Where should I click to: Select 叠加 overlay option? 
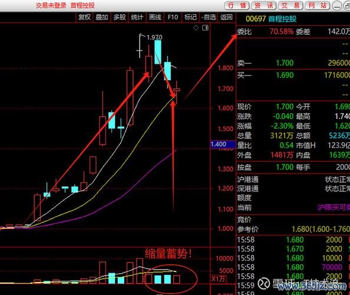point(102,17)
